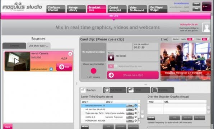Click the blue download arrow on camera card
Viewport: 214px width, 129px height.
(x=51, y=69)
